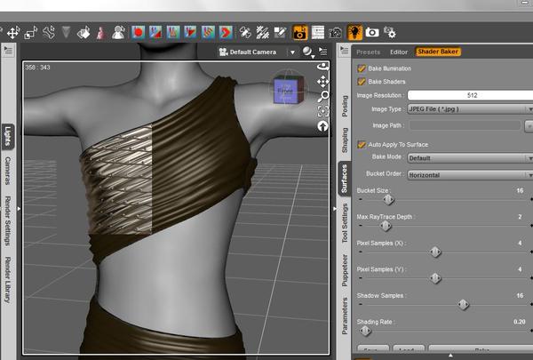
Task: Click the greyed-out triangle tool icon
Action: click(x=66, y=33)
